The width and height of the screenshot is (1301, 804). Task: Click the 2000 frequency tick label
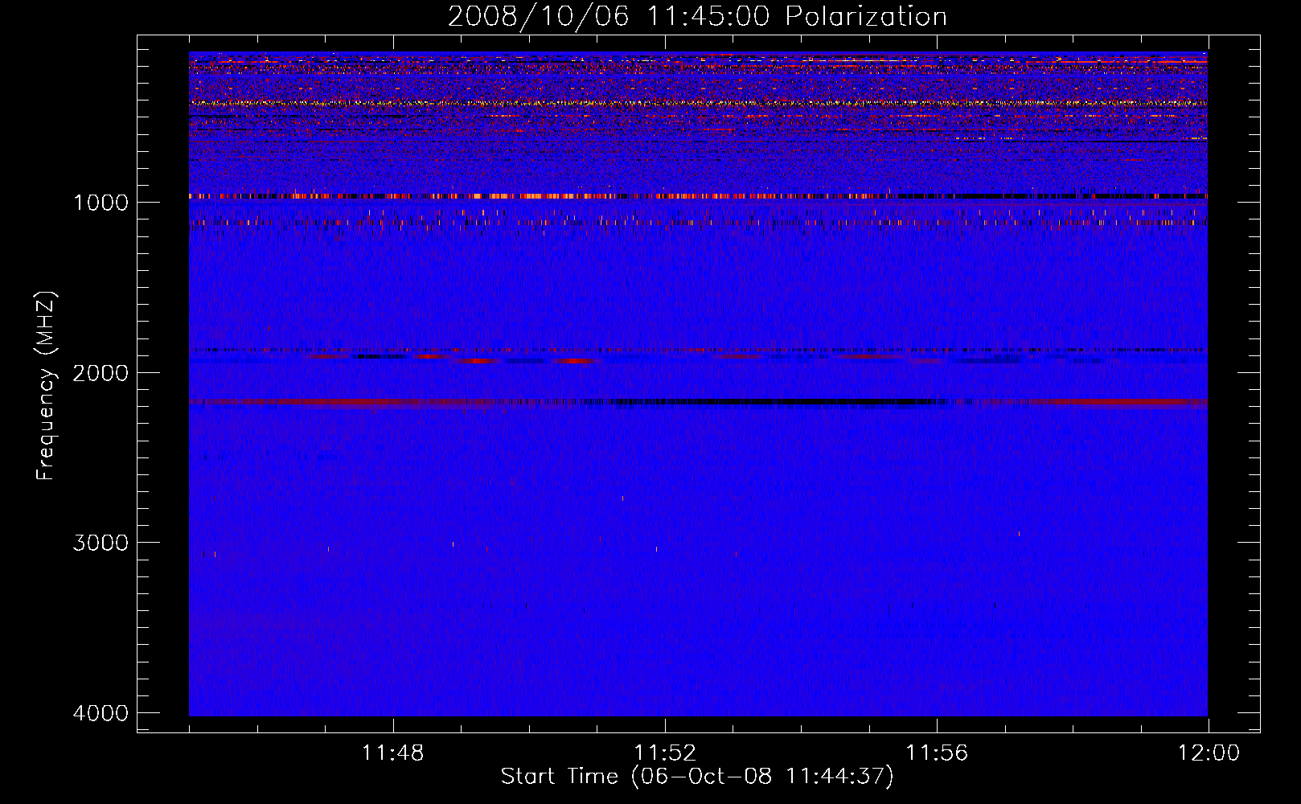click(x=101, y=372)
